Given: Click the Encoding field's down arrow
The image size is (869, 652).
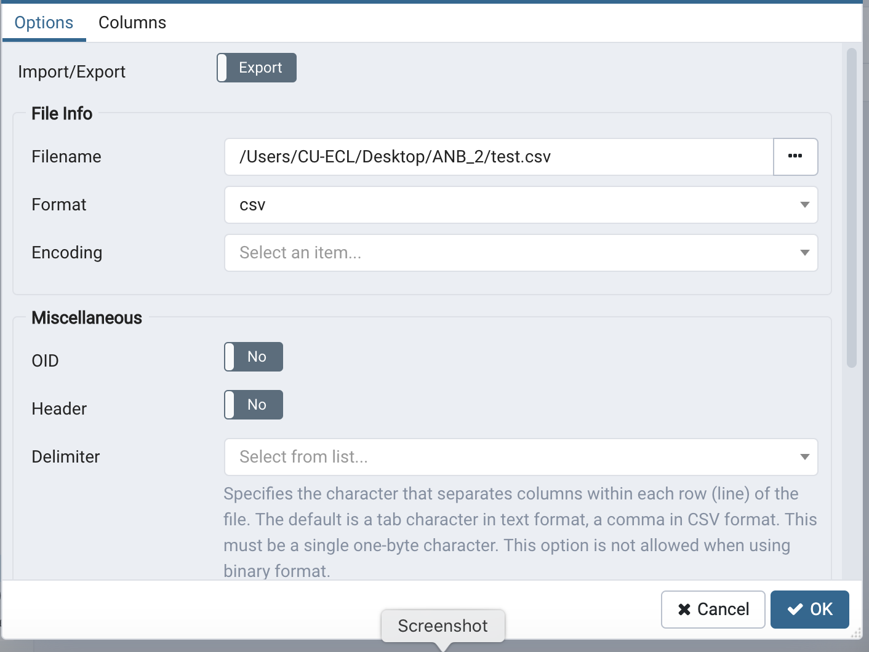Looking at the screenshot, I should click(804, 253).
